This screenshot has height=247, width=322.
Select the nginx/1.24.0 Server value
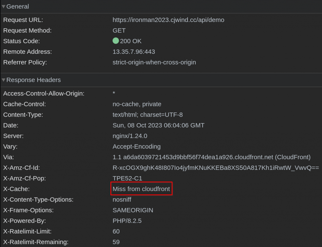(130, 136)
